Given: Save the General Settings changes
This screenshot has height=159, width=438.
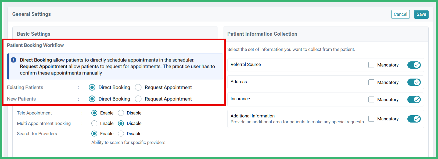Looking at the screenshot, I should point(421,14).
